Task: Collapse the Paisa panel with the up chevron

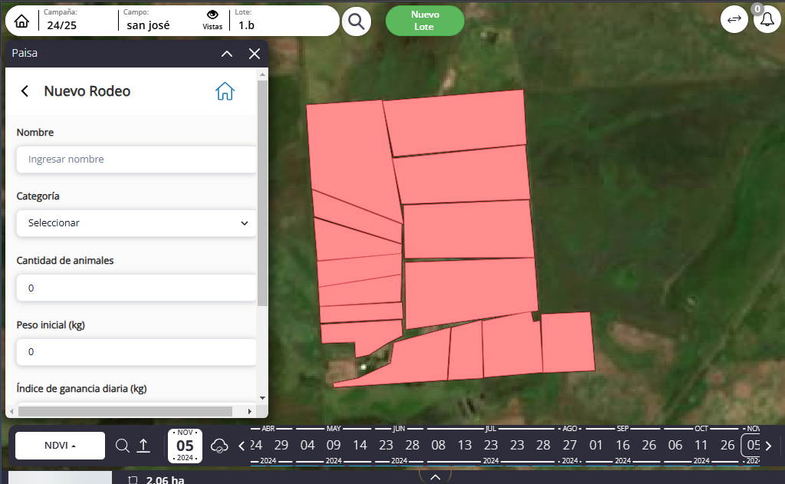Action: click(x=227, y=54)
